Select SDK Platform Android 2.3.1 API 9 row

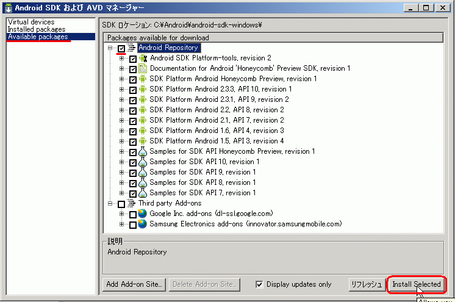219,99
